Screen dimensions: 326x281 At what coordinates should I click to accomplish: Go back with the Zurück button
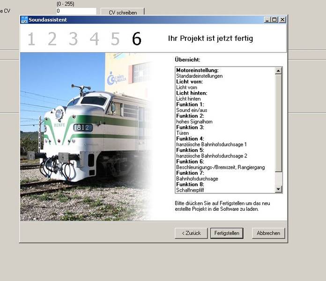coord(191,233)
